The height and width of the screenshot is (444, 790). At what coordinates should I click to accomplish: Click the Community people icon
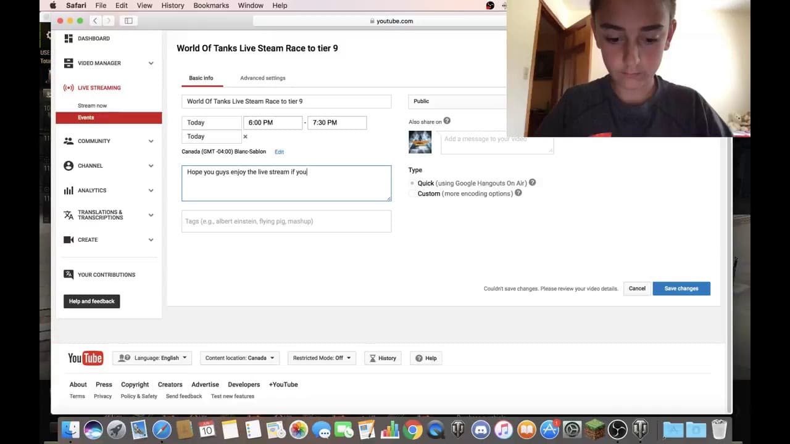[x=69, y=141]
